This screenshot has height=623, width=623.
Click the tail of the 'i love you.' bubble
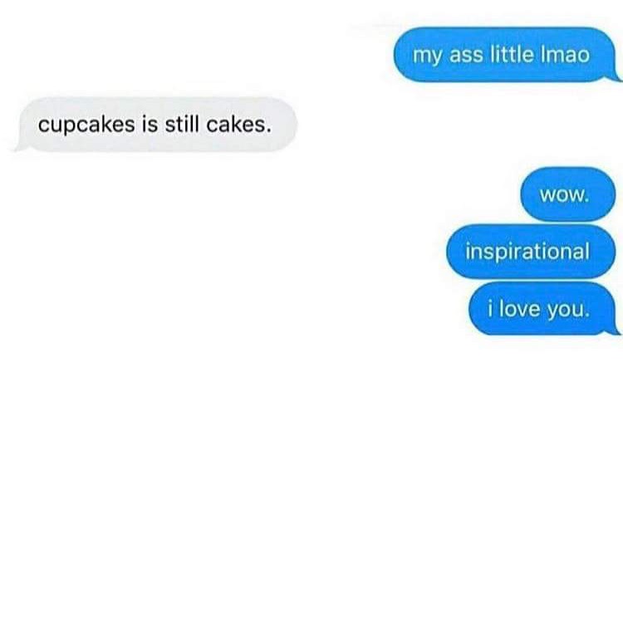click(614, 330)
